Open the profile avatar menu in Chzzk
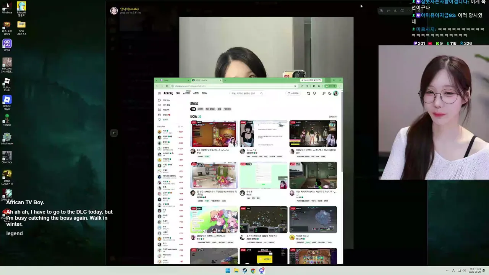The image size is (489, 275). tap(336, 93)
